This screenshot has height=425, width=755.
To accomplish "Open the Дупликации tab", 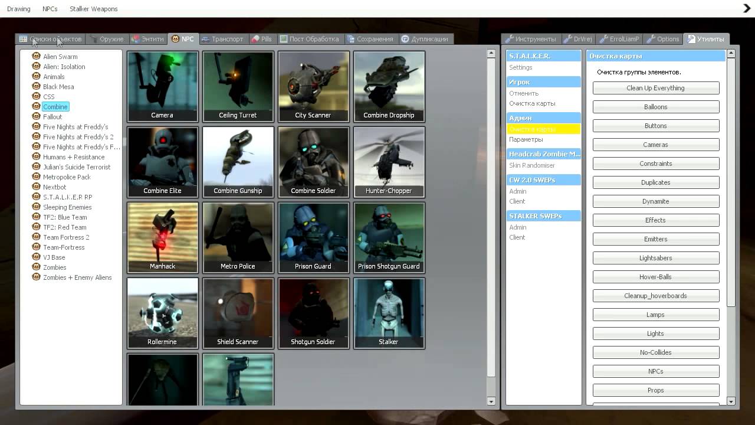I will [x=425, y=39].
